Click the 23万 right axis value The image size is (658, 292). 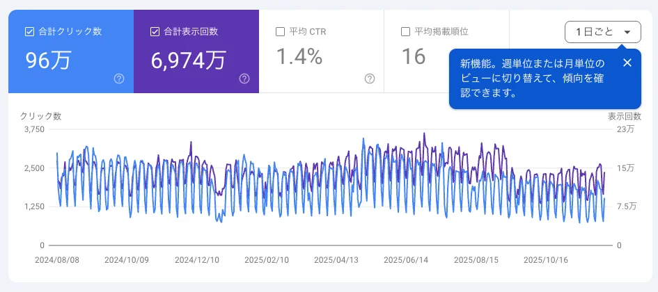pyautogui.click(x=626, y=129)
